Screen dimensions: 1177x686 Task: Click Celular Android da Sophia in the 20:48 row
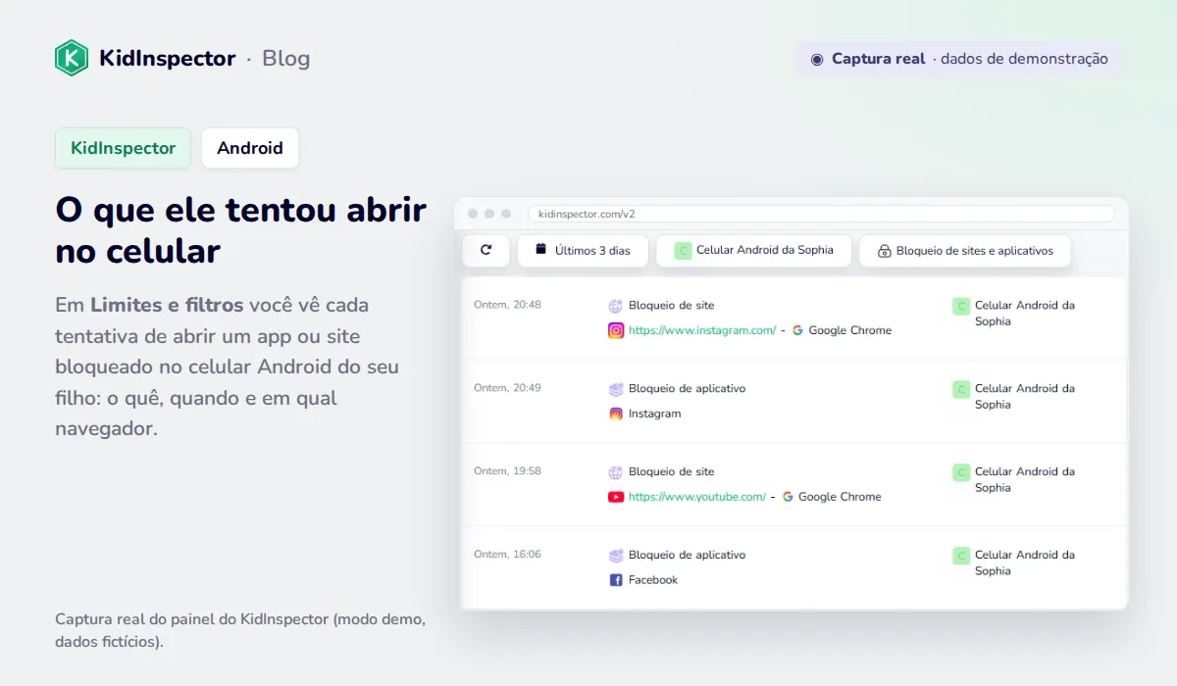coord(1025,314)
